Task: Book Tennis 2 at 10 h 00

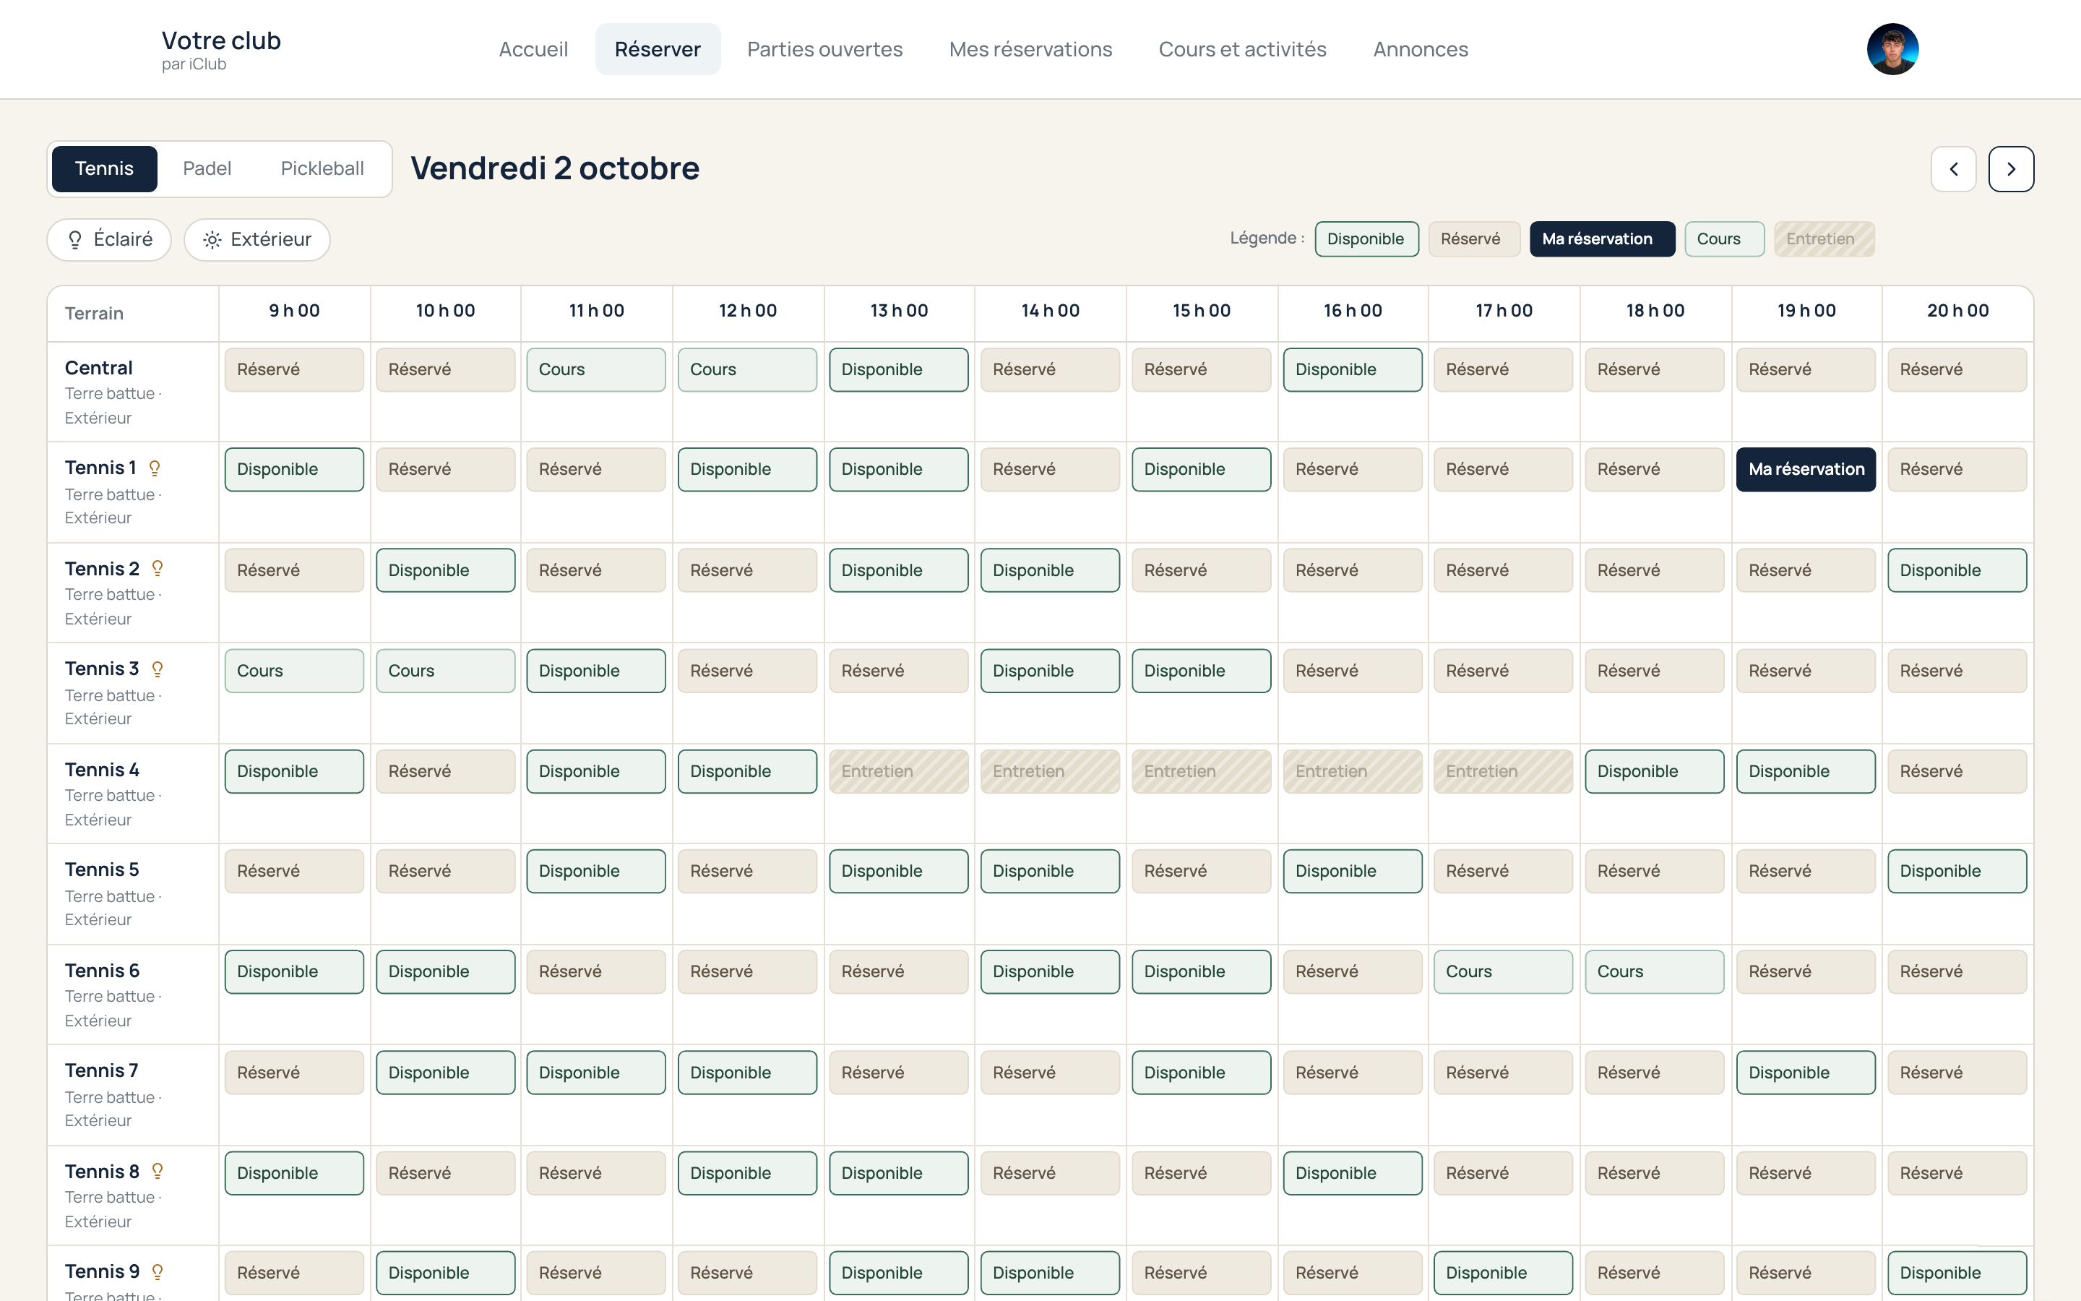Action: point(445,570)
